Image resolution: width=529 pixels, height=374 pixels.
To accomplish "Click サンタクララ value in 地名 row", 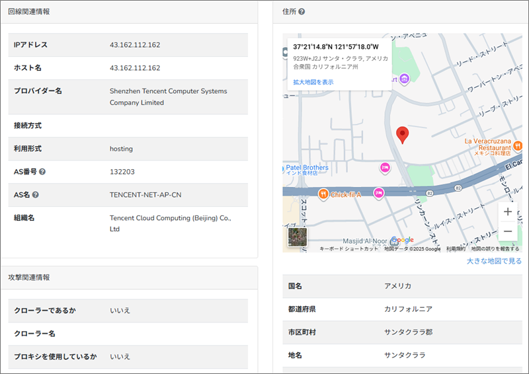I will (405, 355).
